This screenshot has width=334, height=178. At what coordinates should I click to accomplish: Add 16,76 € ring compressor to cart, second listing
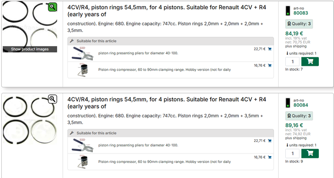click(x=270, y=157)
